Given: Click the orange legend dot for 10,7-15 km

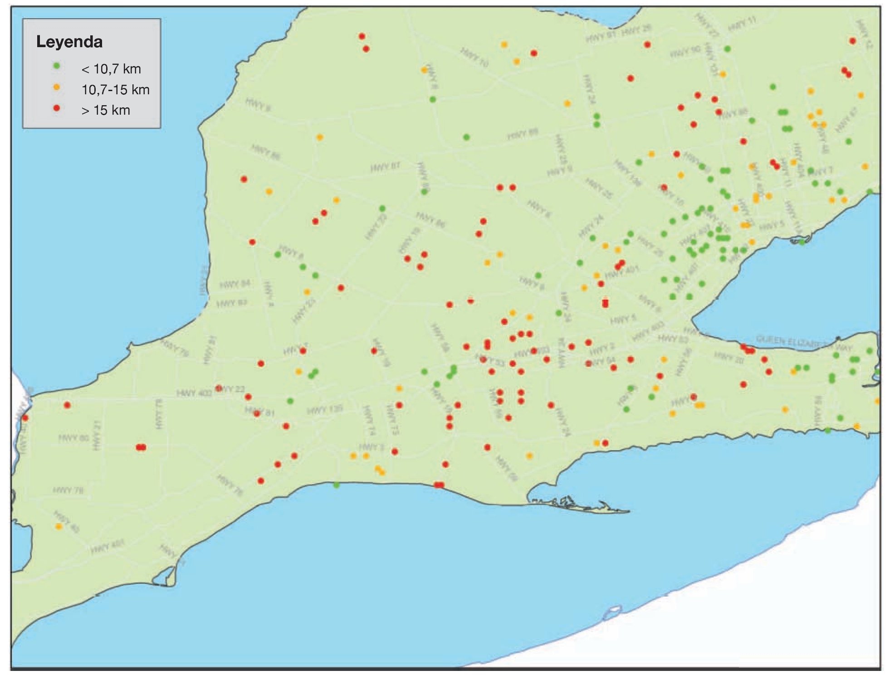Looking at the screenshot, I should 57,87.
